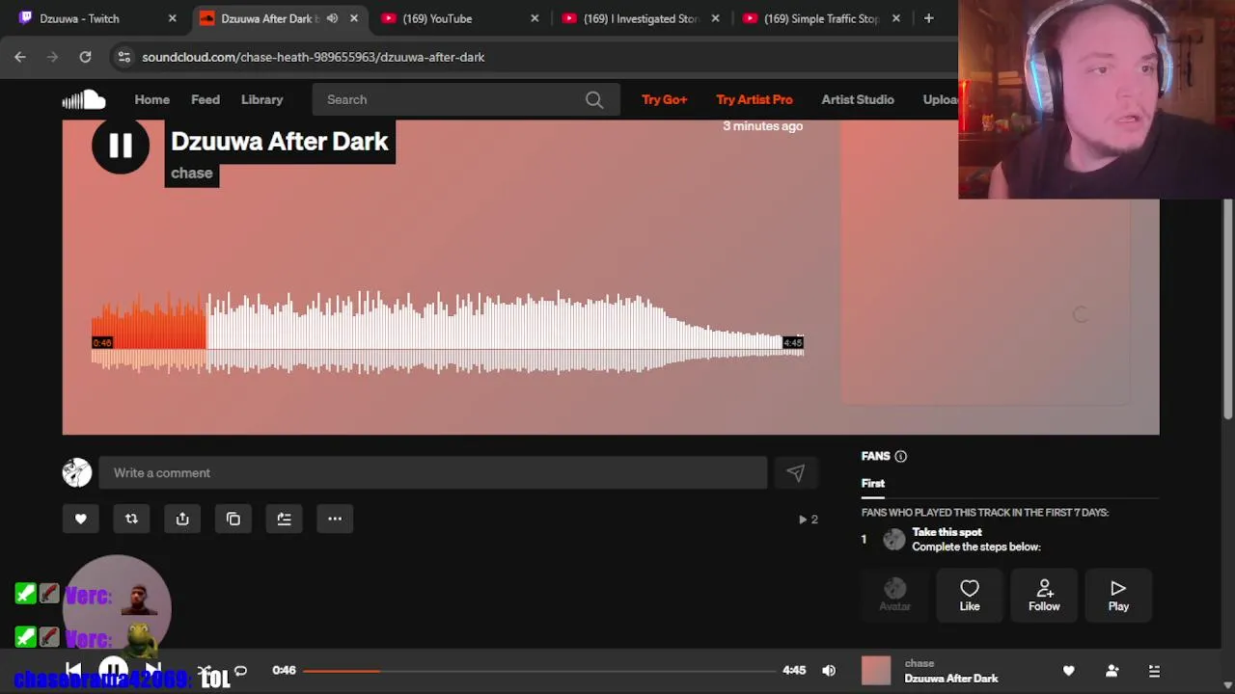Open the Library page
The height and width of the screenshot is (694, 1235).
pos(262,99)
